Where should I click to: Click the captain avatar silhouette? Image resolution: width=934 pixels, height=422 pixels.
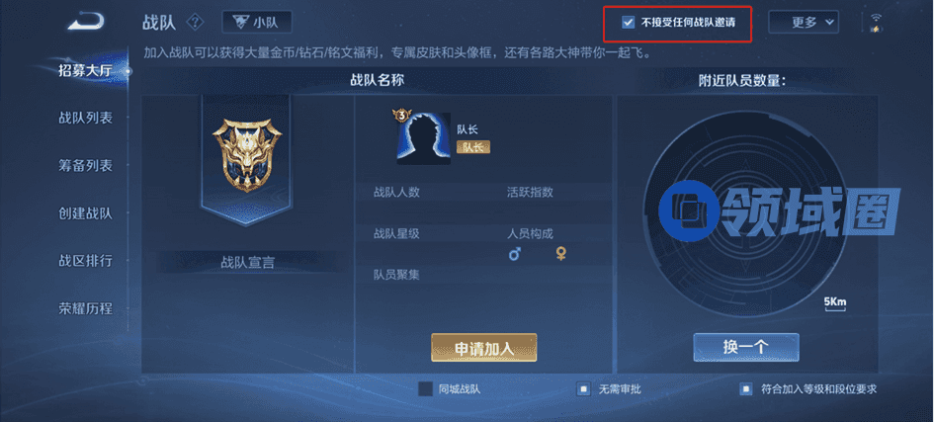[424, 138]
